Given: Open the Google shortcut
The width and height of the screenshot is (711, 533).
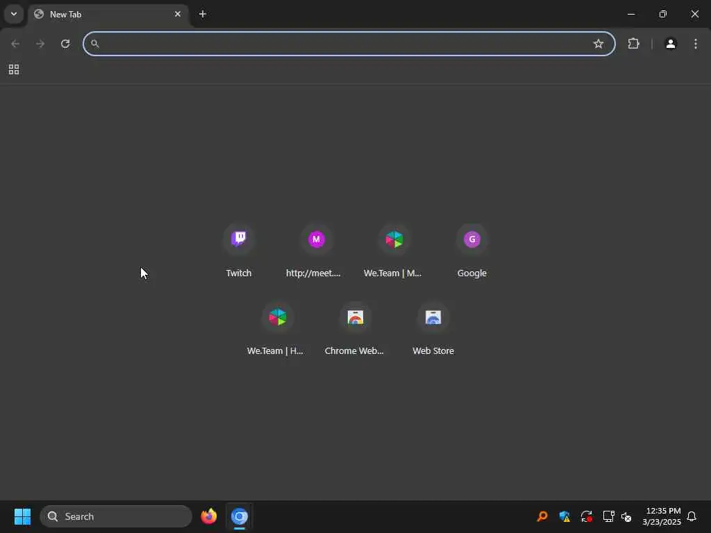Looking at the screenshot, I should point(471,251).
